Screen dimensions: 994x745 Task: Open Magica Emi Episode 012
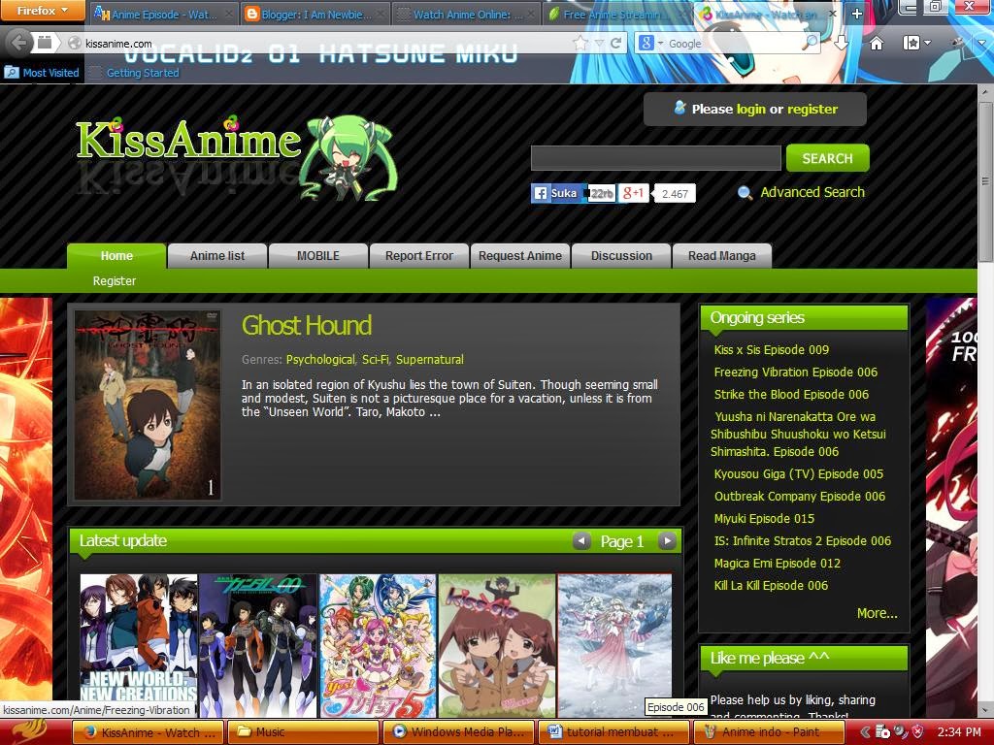pyautogui.click(x=778, y=564)
